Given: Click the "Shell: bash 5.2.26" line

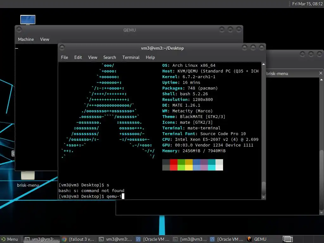Looking at the screenshot, I should point(185,94).
